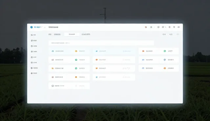Click the orange-red icon in the header toolbar

tap(146, 27)
